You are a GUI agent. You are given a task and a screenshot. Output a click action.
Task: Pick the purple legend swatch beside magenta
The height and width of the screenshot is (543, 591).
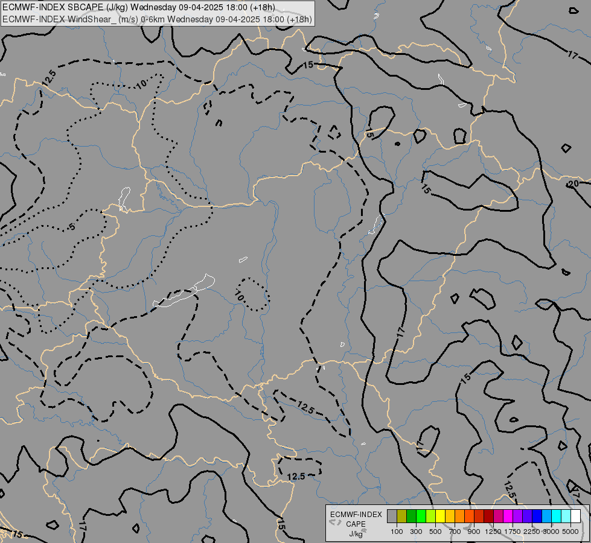[x=517, y=516]
